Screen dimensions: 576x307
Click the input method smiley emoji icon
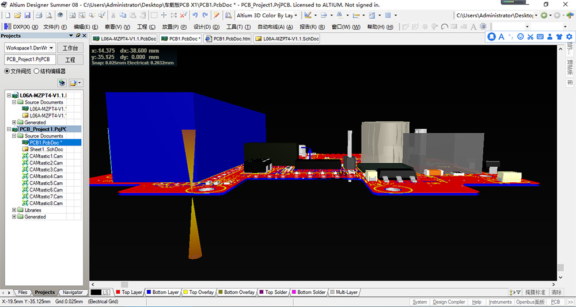click(521, 37)
